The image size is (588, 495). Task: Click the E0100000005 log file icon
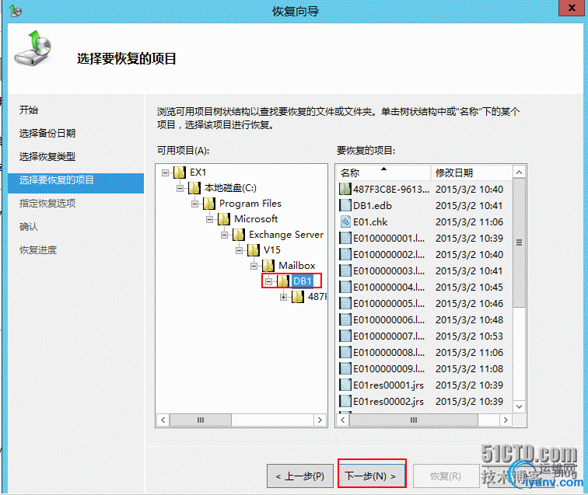point(345,303)
